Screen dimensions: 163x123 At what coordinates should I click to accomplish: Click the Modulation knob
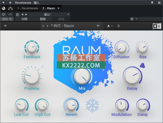coord(122,105)
